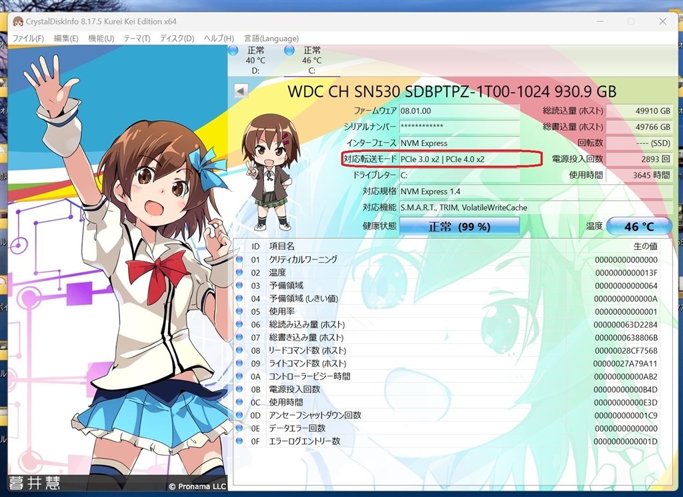Switch to the D: drive tab

255,60
